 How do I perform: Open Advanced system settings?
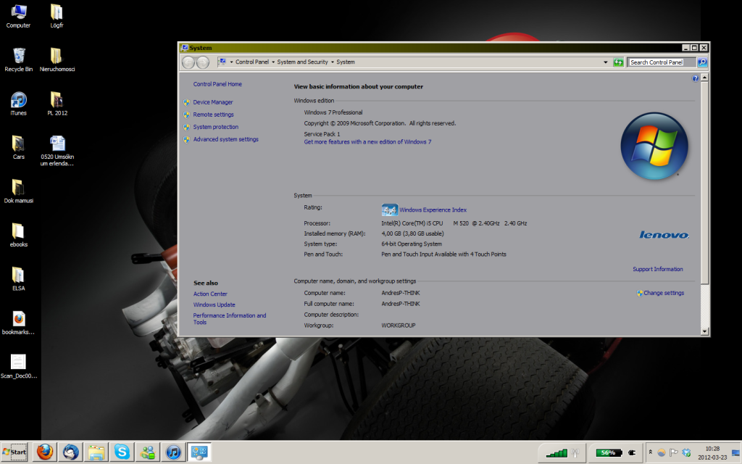(x=226, y=139)
